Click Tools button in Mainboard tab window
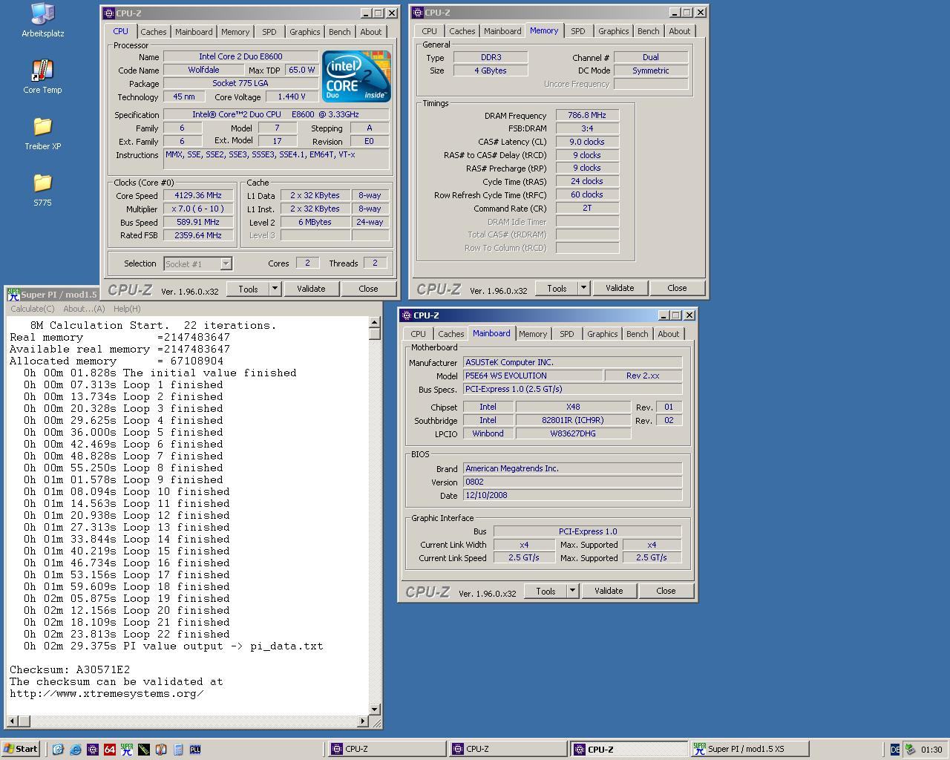The height and width of the screenshot is (760, 950). click(546, 591)
